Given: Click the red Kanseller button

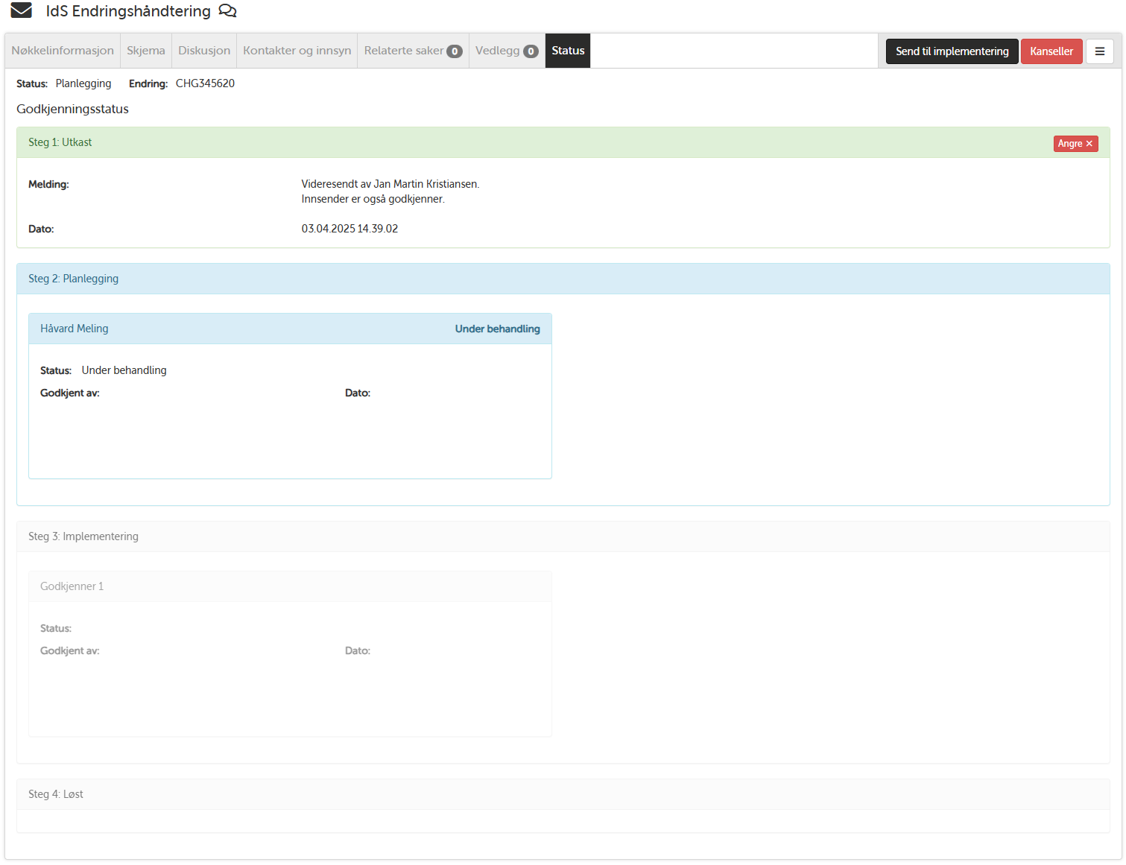Looking at the screenshot, I should [1051, 51].
